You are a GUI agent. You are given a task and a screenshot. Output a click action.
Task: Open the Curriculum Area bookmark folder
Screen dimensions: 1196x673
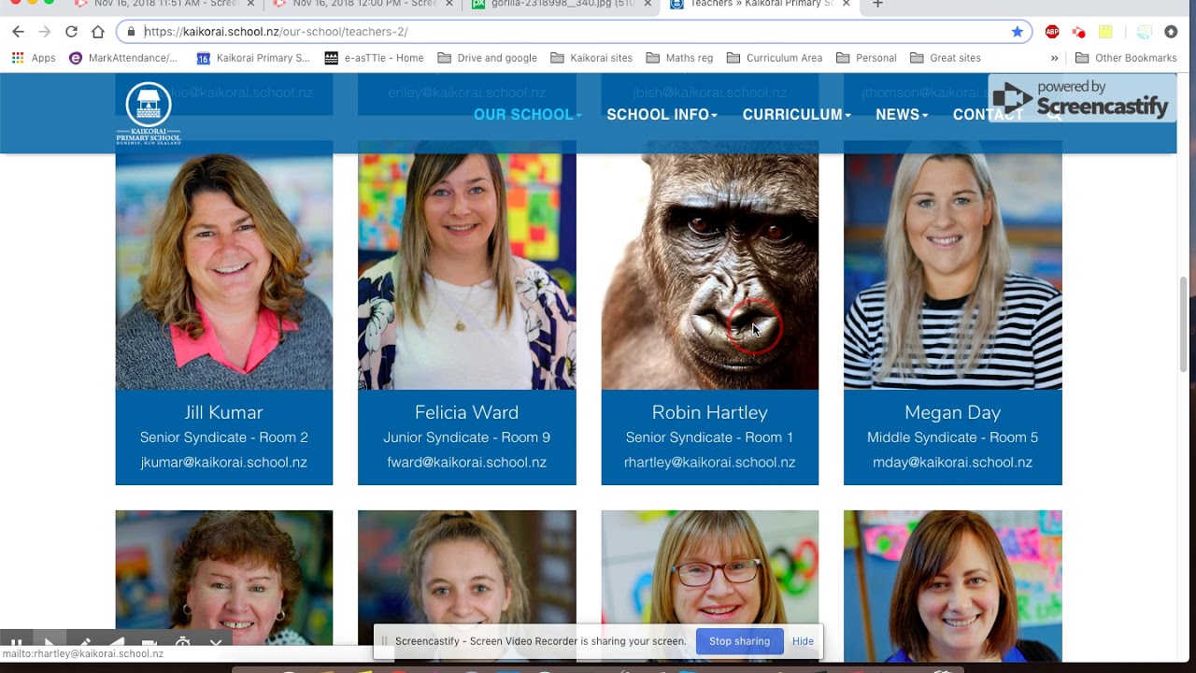pyautogui.click(x=775, y=58)
